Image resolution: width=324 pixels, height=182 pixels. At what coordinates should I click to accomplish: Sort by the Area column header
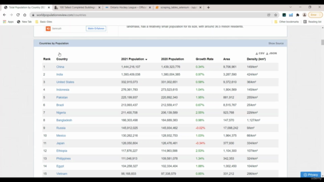pos(226,59)
